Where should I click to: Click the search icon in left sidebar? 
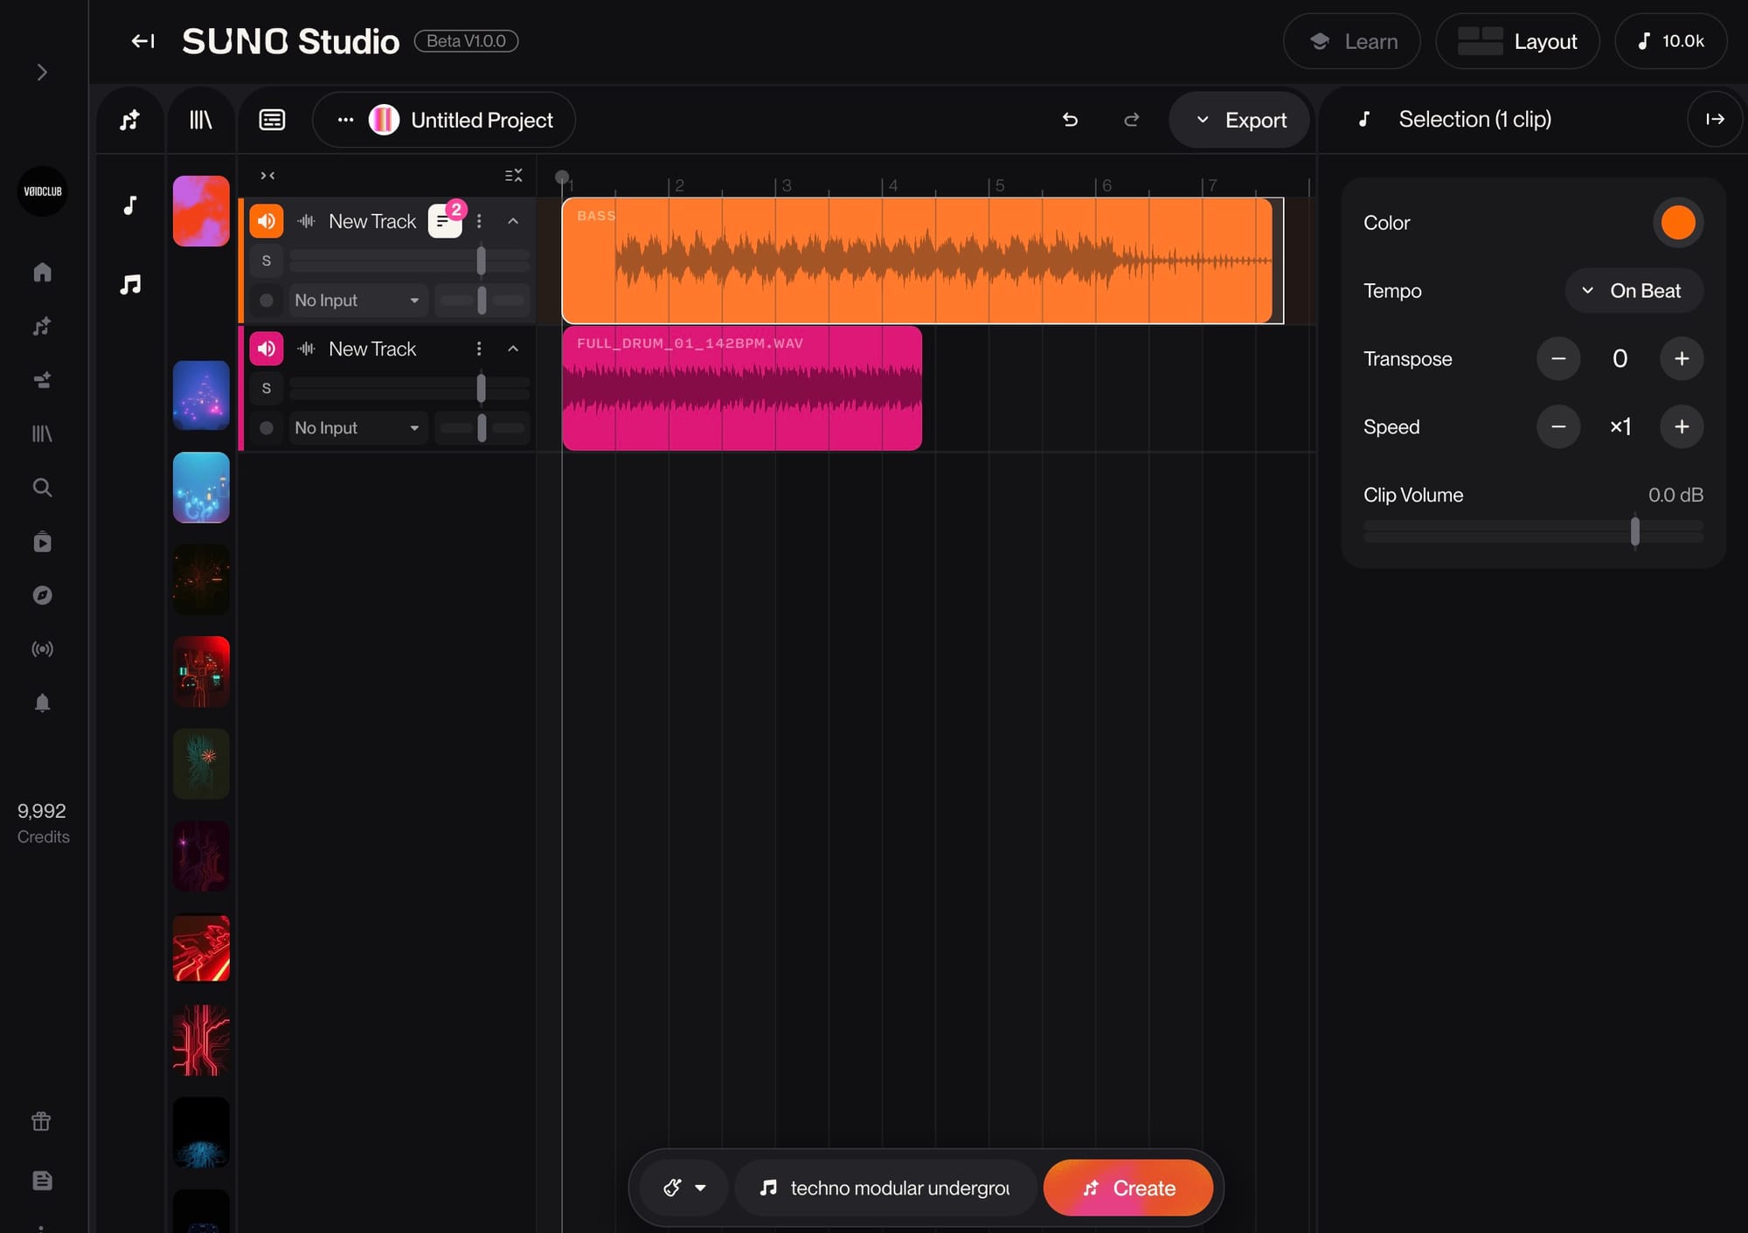tap(42, 488)
